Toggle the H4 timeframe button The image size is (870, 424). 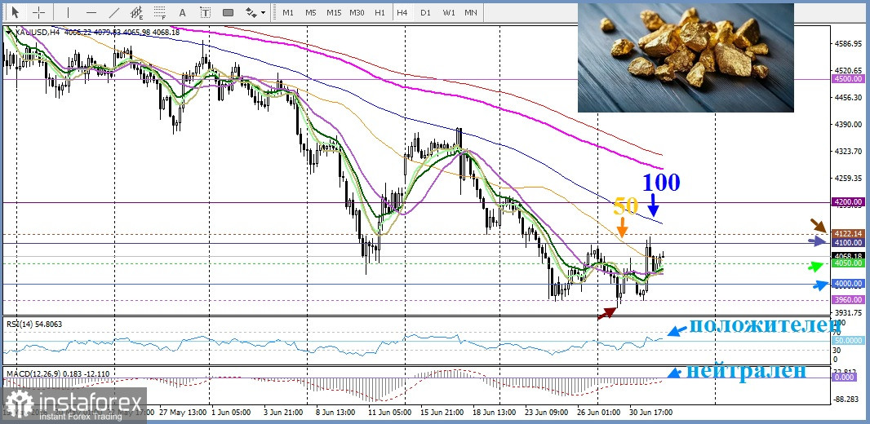[x=402, y=12]
